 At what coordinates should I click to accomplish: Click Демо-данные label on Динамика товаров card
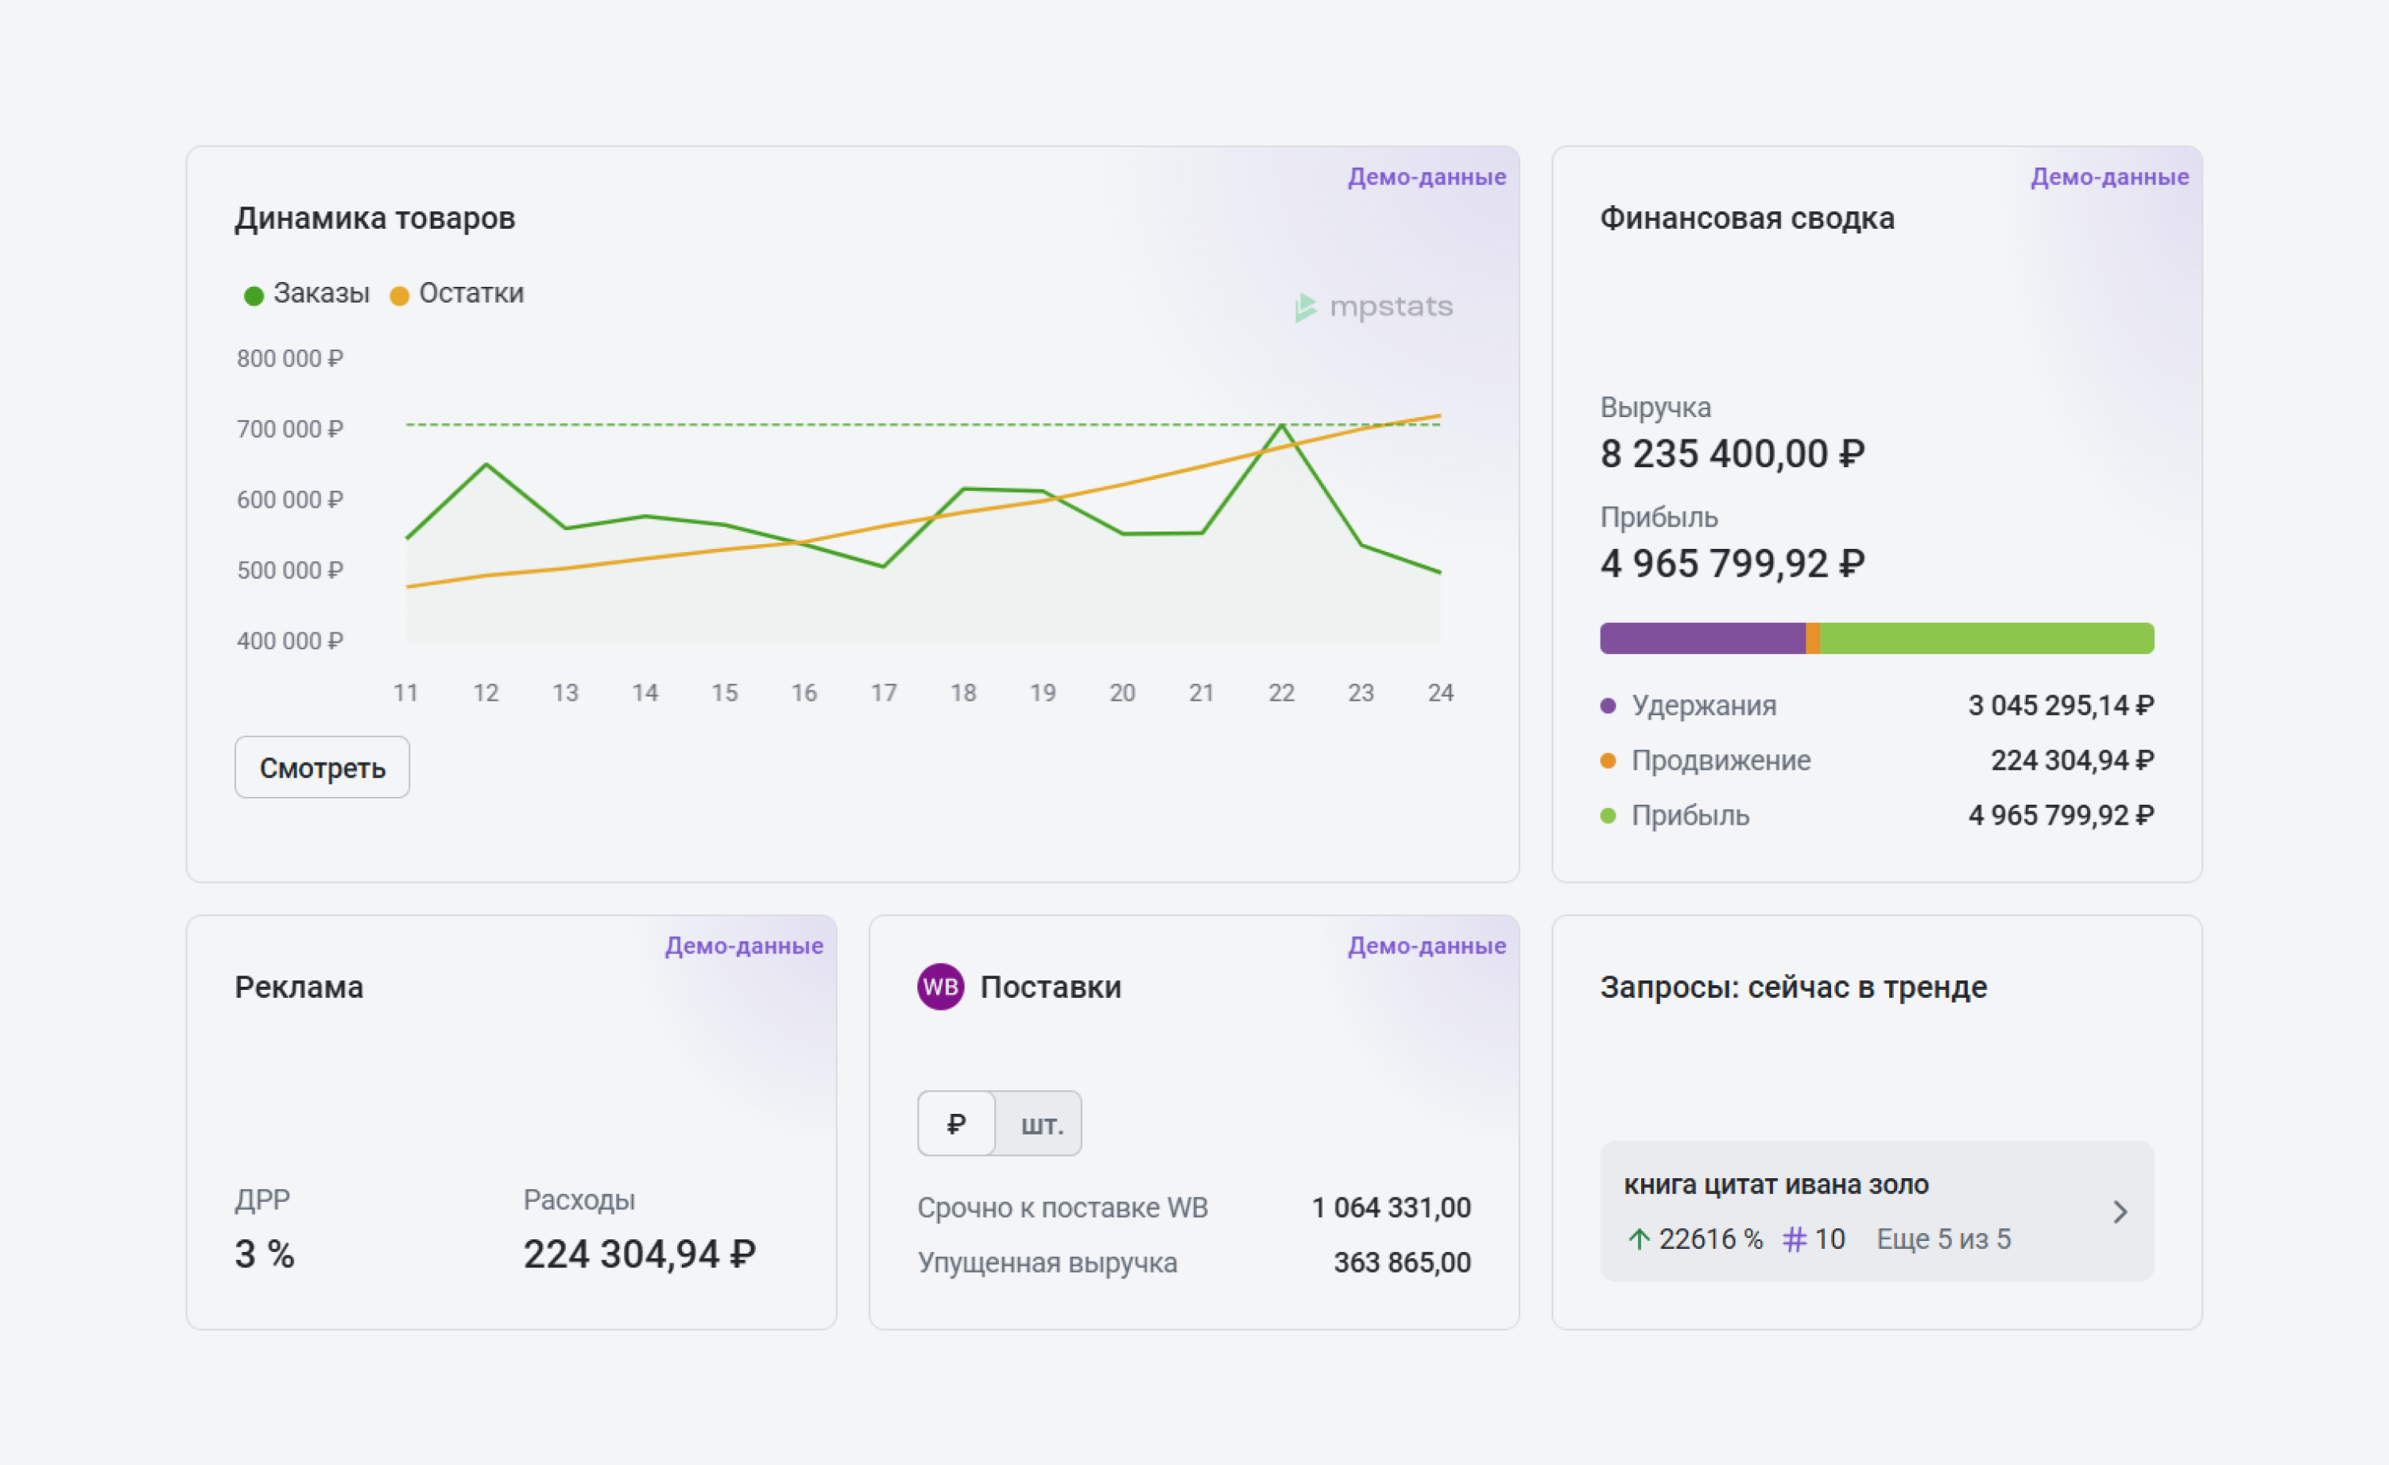(1427, 177)
